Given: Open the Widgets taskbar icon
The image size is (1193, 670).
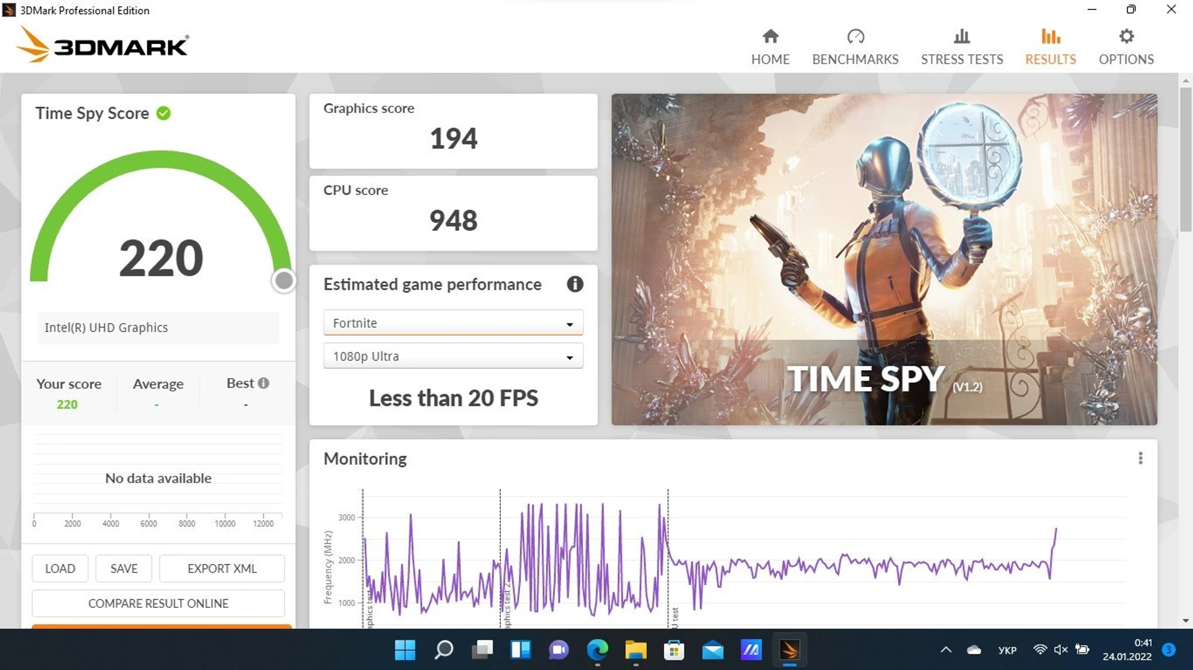Looking at the screenshot, I should [x=521, y=650].
